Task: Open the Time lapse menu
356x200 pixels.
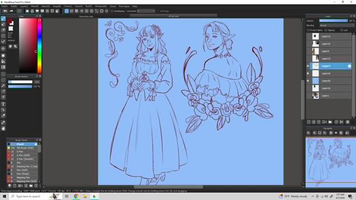Action: [x=124, y=6]
